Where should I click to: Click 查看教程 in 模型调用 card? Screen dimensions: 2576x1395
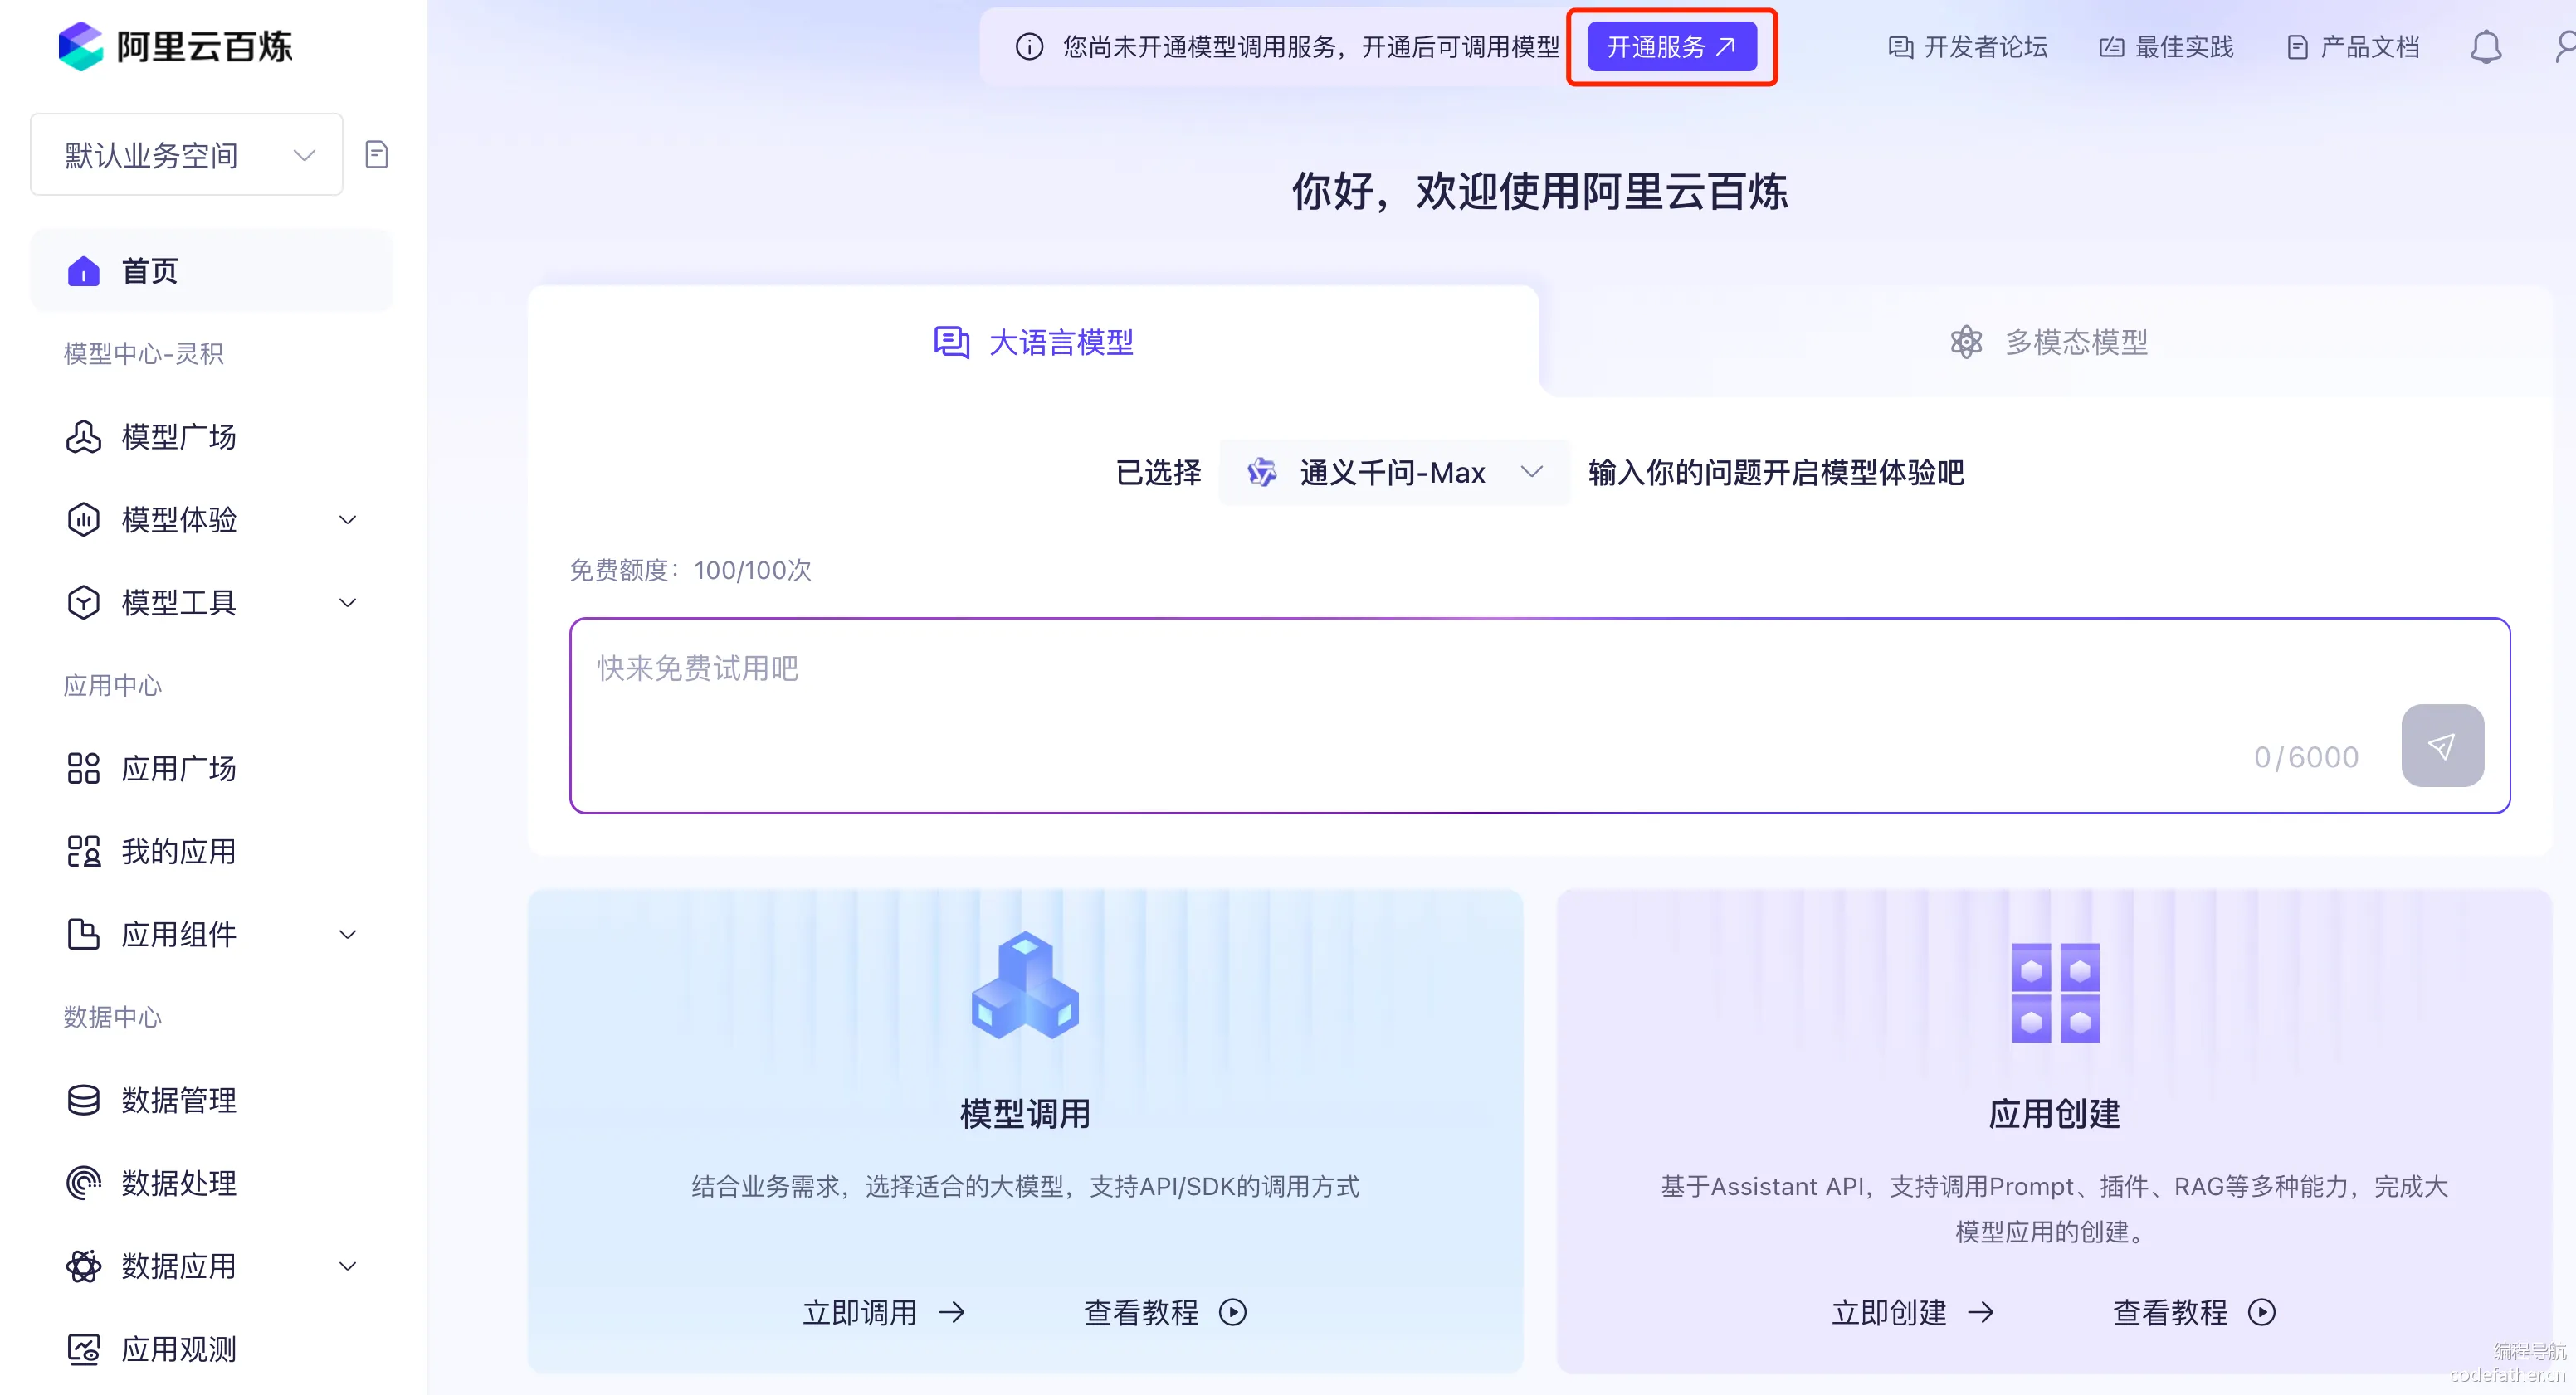click(x=1165, y=1312)
